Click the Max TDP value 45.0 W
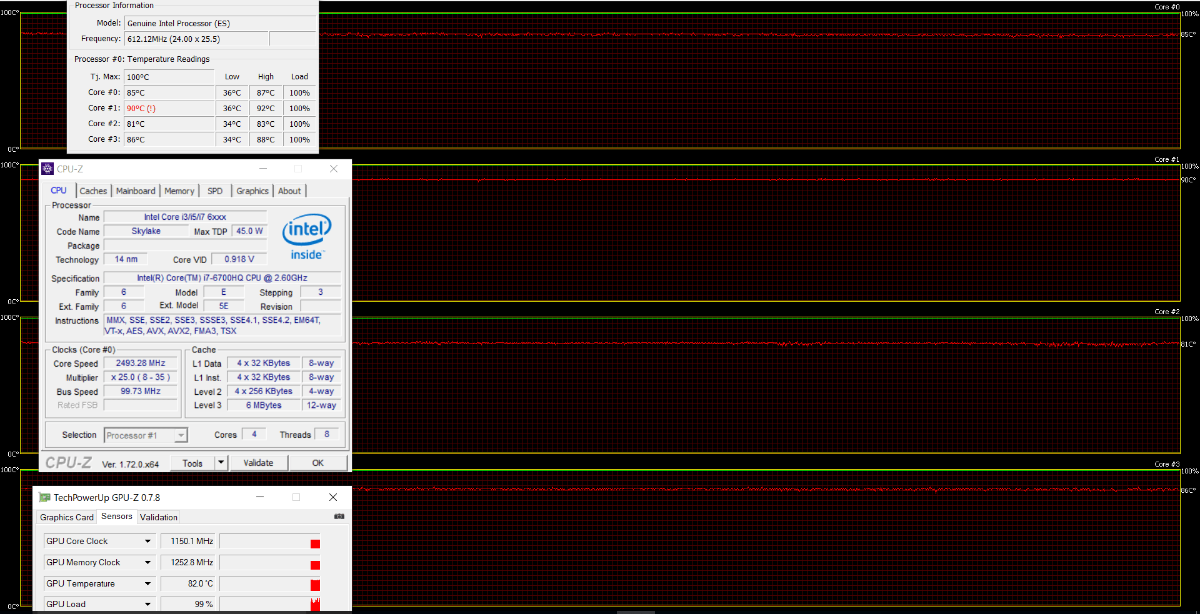 (x=250, y=231)
